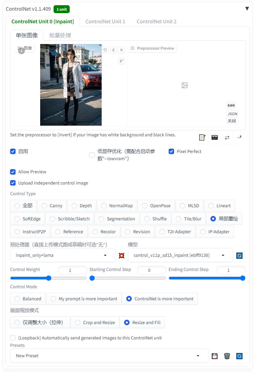Select Scribble/Sketch control type

pos(69,219)
